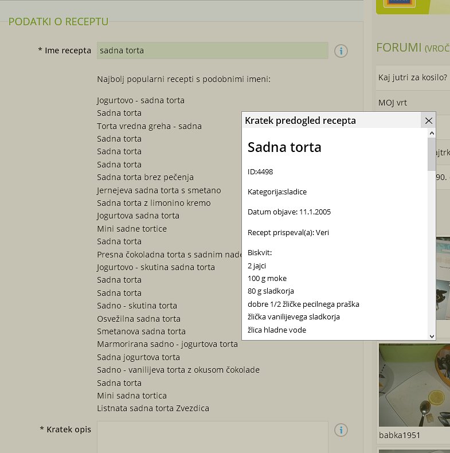The height and width of the screenshot is (453, 450).
Task: Open Sadno - skutina torta suggestion
Action: [137, 306]
